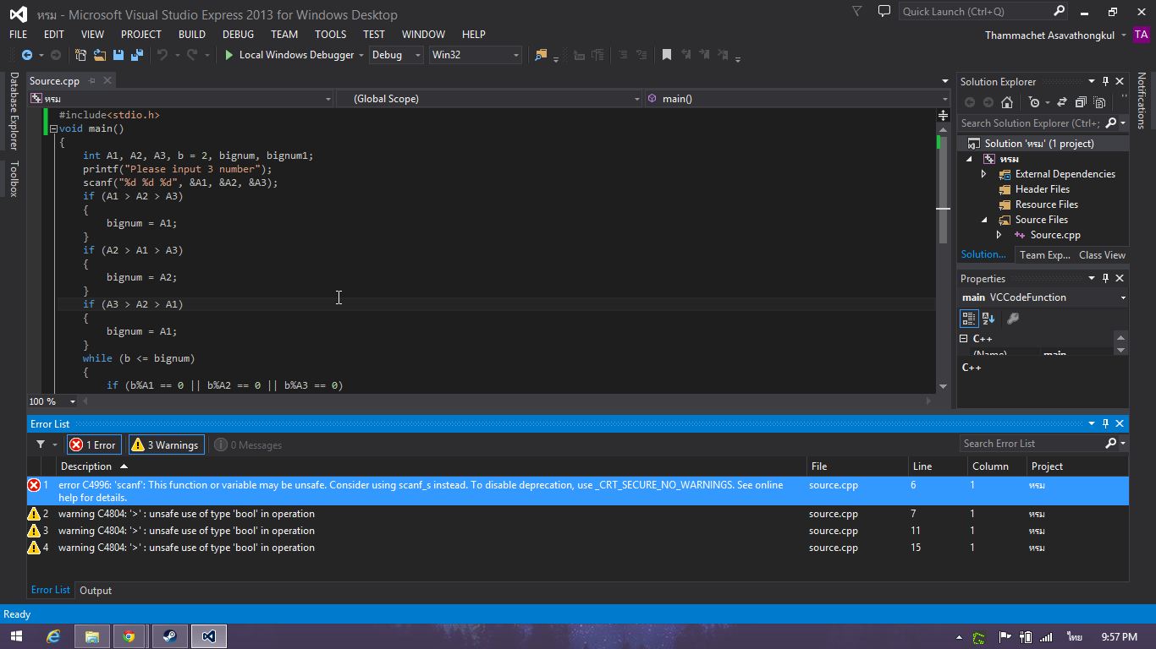Click Quick Launch search magnifier icon
This screenshot has width=1156, height=649.
pos(1059,11)
